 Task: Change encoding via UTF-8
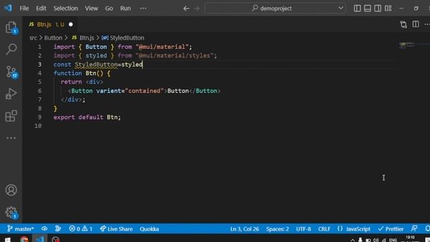pos(303,229)
